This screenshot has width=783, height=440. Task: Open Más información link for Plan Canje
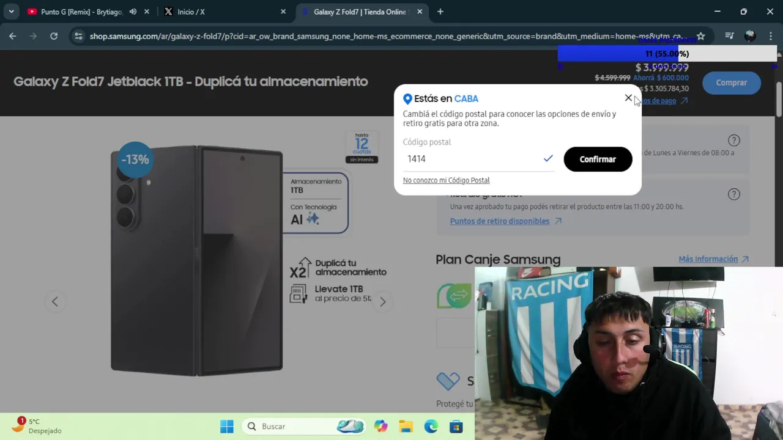coord(713,259)
